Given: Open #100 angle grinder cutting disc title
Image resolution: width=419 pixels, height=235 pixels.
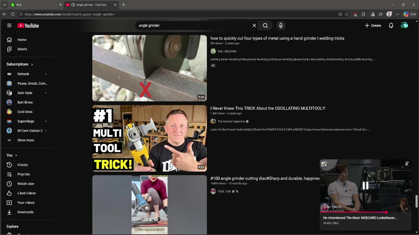Looking at the screenshot, I should [265, 179].
